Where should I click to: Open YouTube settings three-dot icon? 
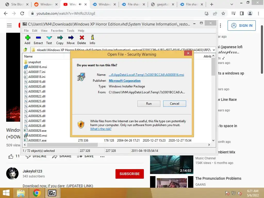(x=220, y=26)
